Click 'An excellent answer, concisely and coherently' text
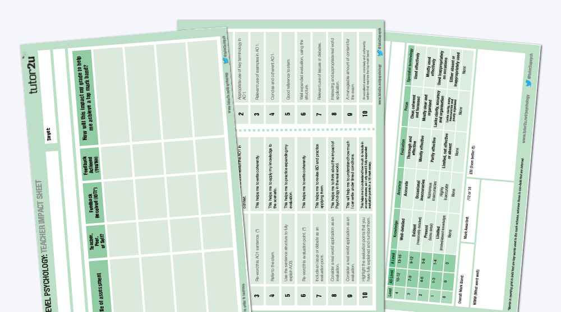Image resolution: width=561 pixels, height=312 pixels. pyautogui.click(x=366, y=70)
